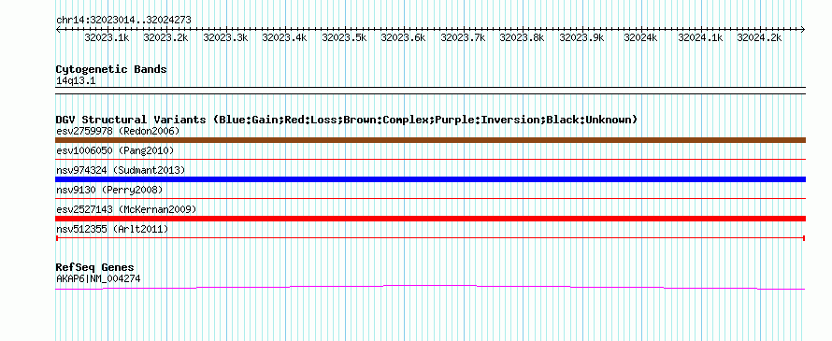The width and height of the screenshot is (832, 341).
Task: Open variant nsv9130 (Perry2008) label
Action: 109,190
